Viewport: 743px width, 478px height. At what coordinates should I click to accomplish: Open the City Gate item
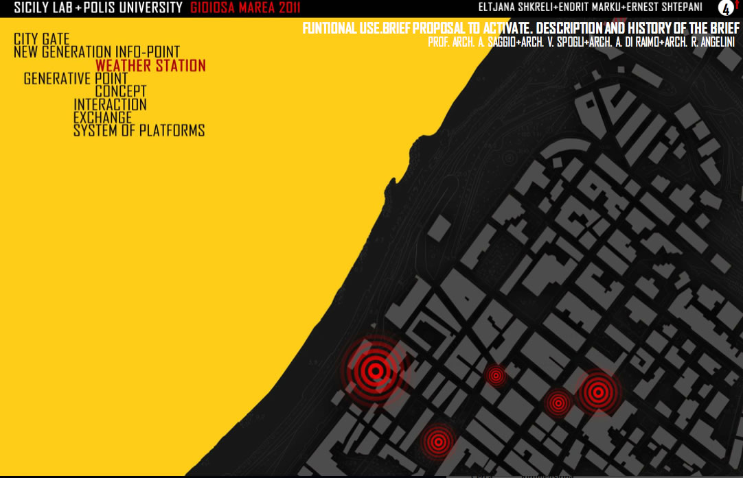(42, 39)
